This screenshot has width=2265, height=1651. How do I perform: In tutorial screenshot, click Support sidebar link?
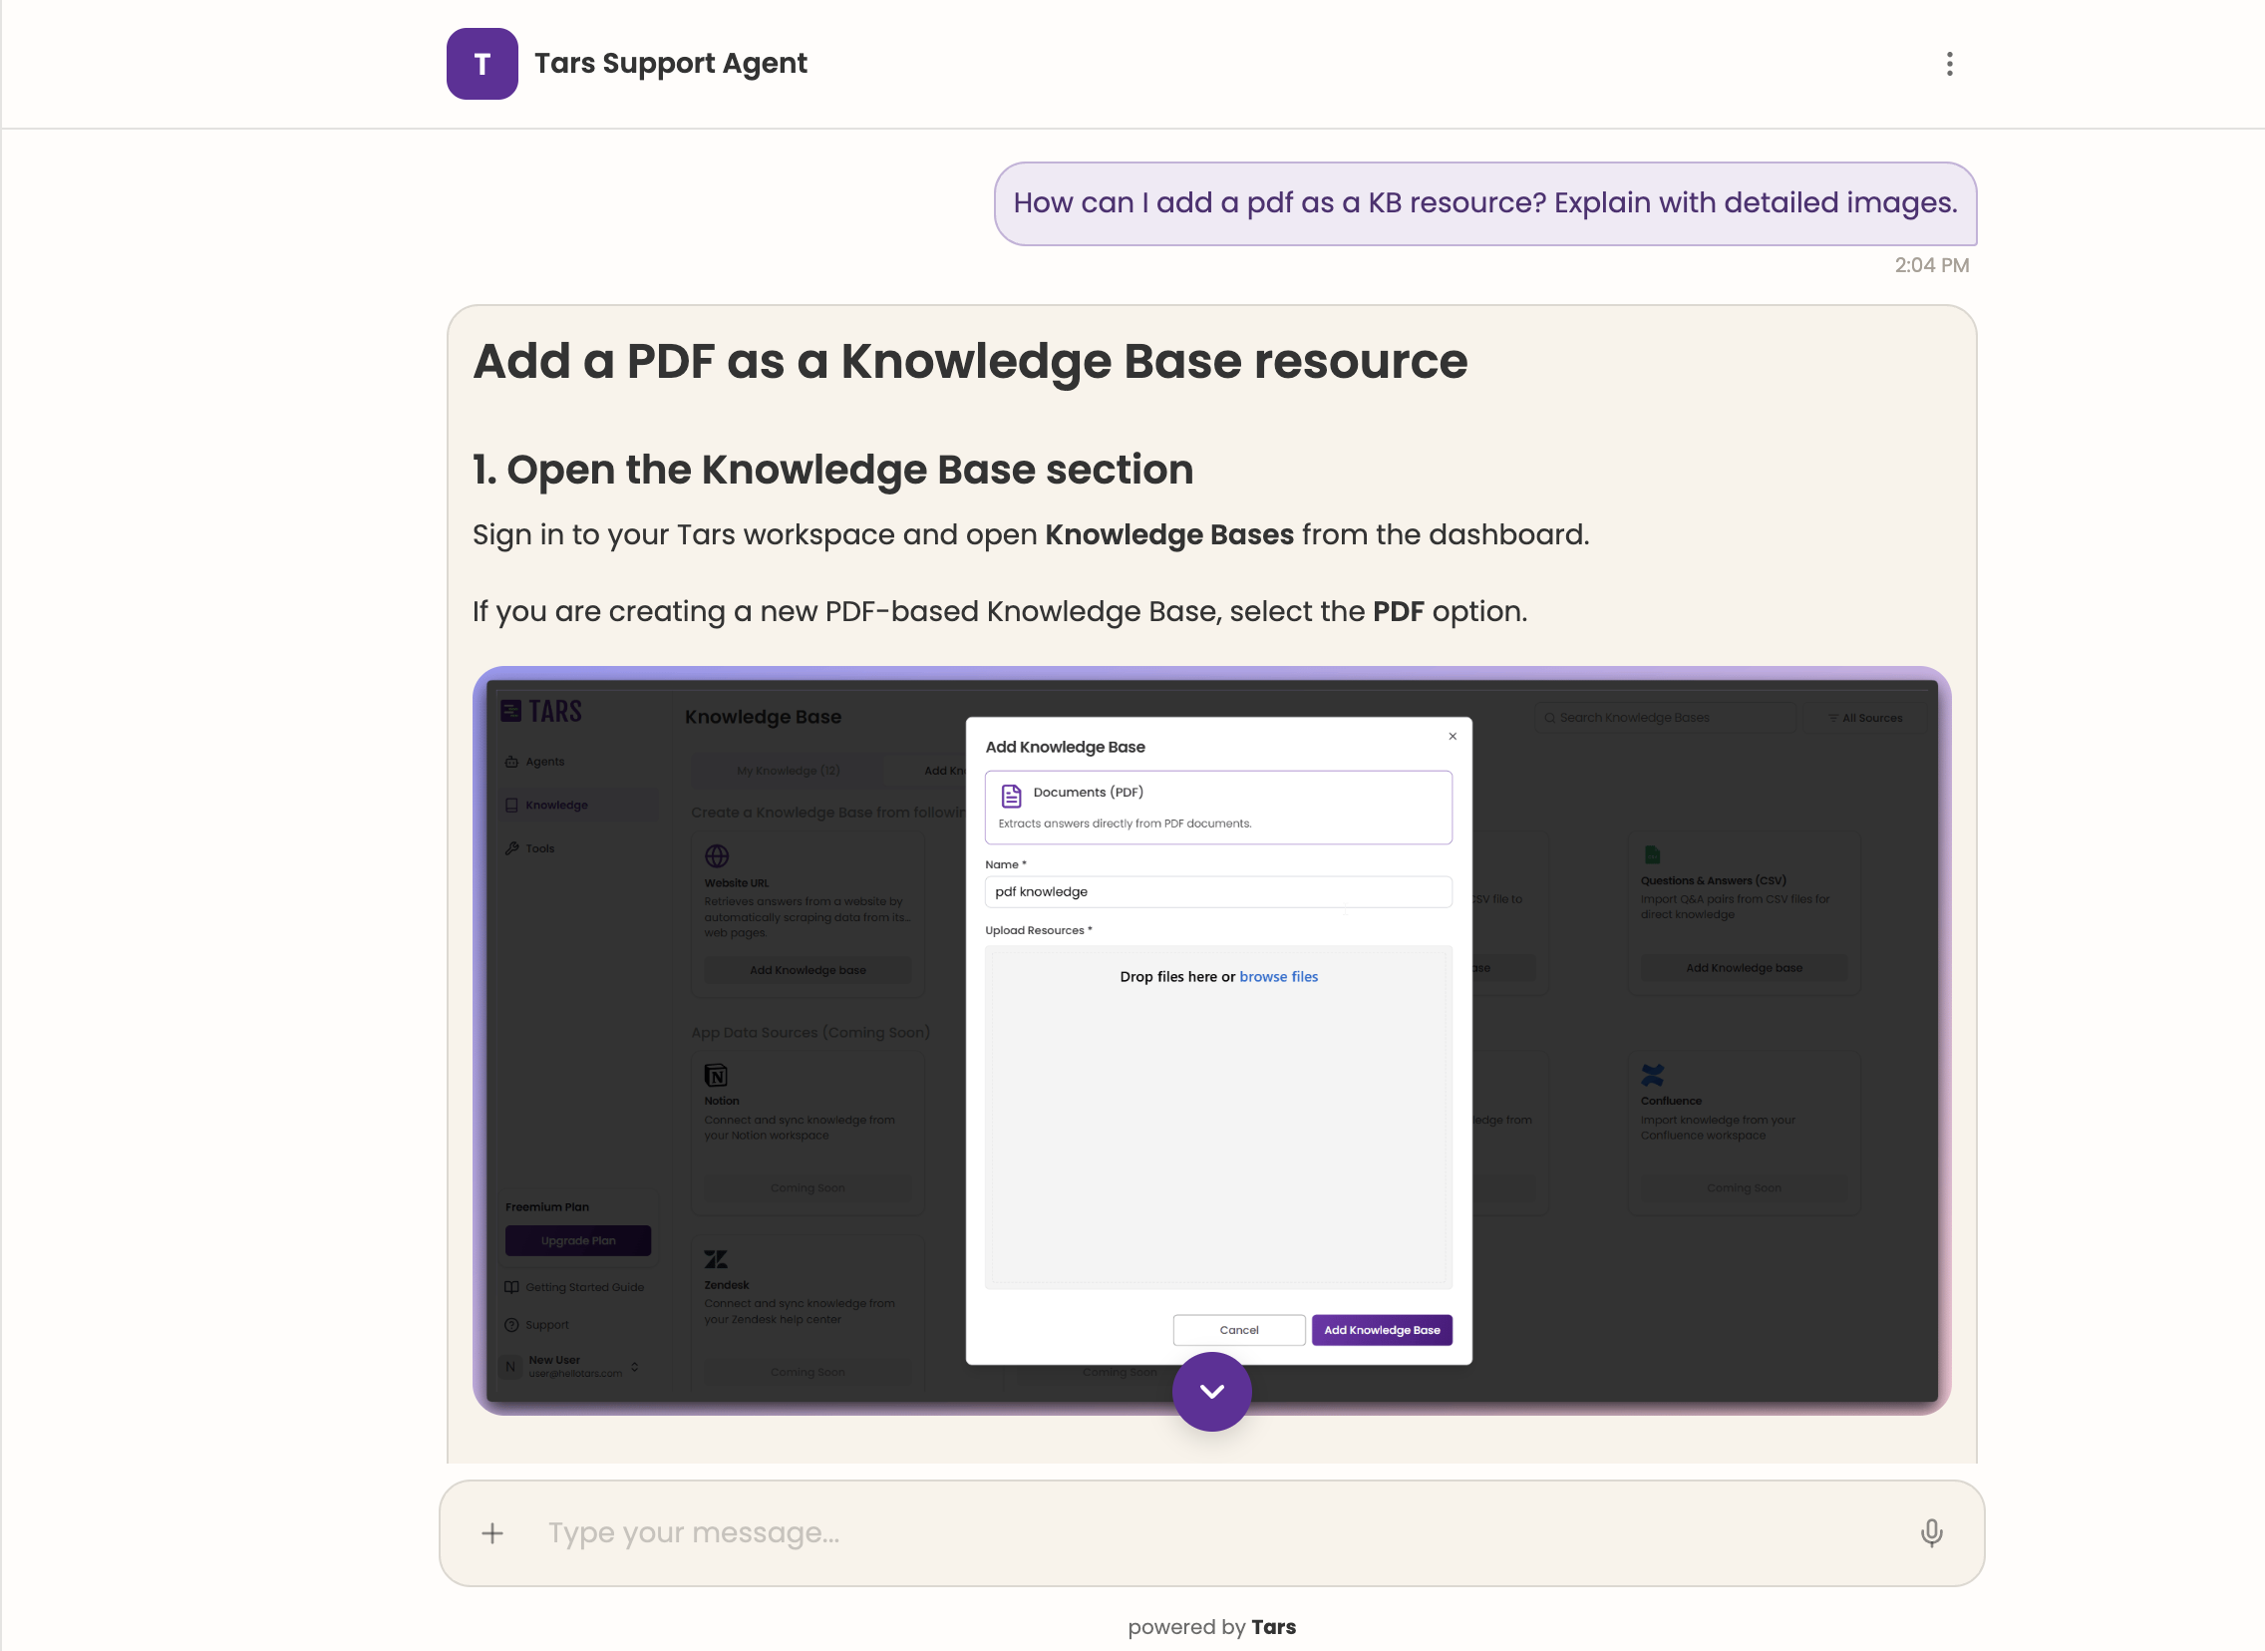(536, 1325)
